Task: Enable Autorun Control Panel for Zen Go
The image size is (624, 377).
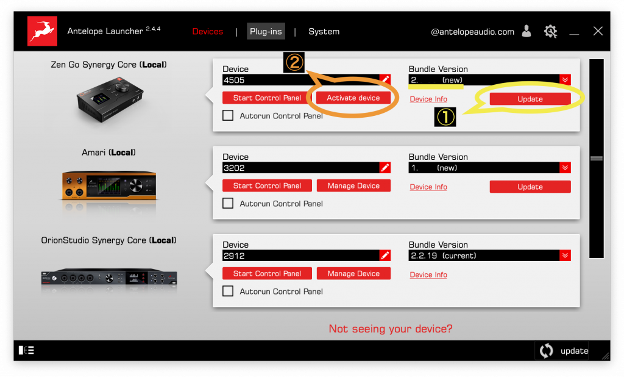Action: tap(228, 115)
